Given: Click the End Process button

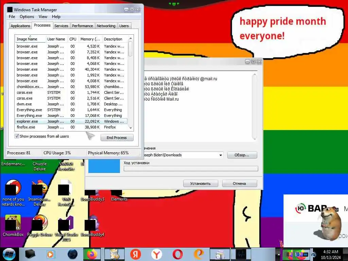Looking at the screenshot, I should [x=117, y=138].
